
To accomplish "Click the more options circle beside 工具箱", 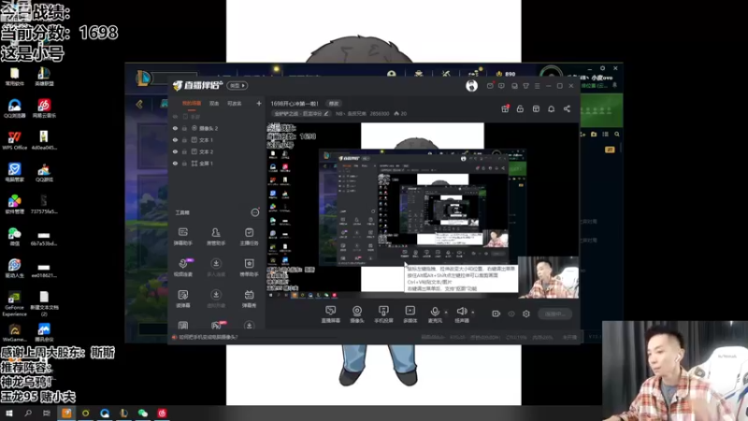I will click(x=255, y=212).
